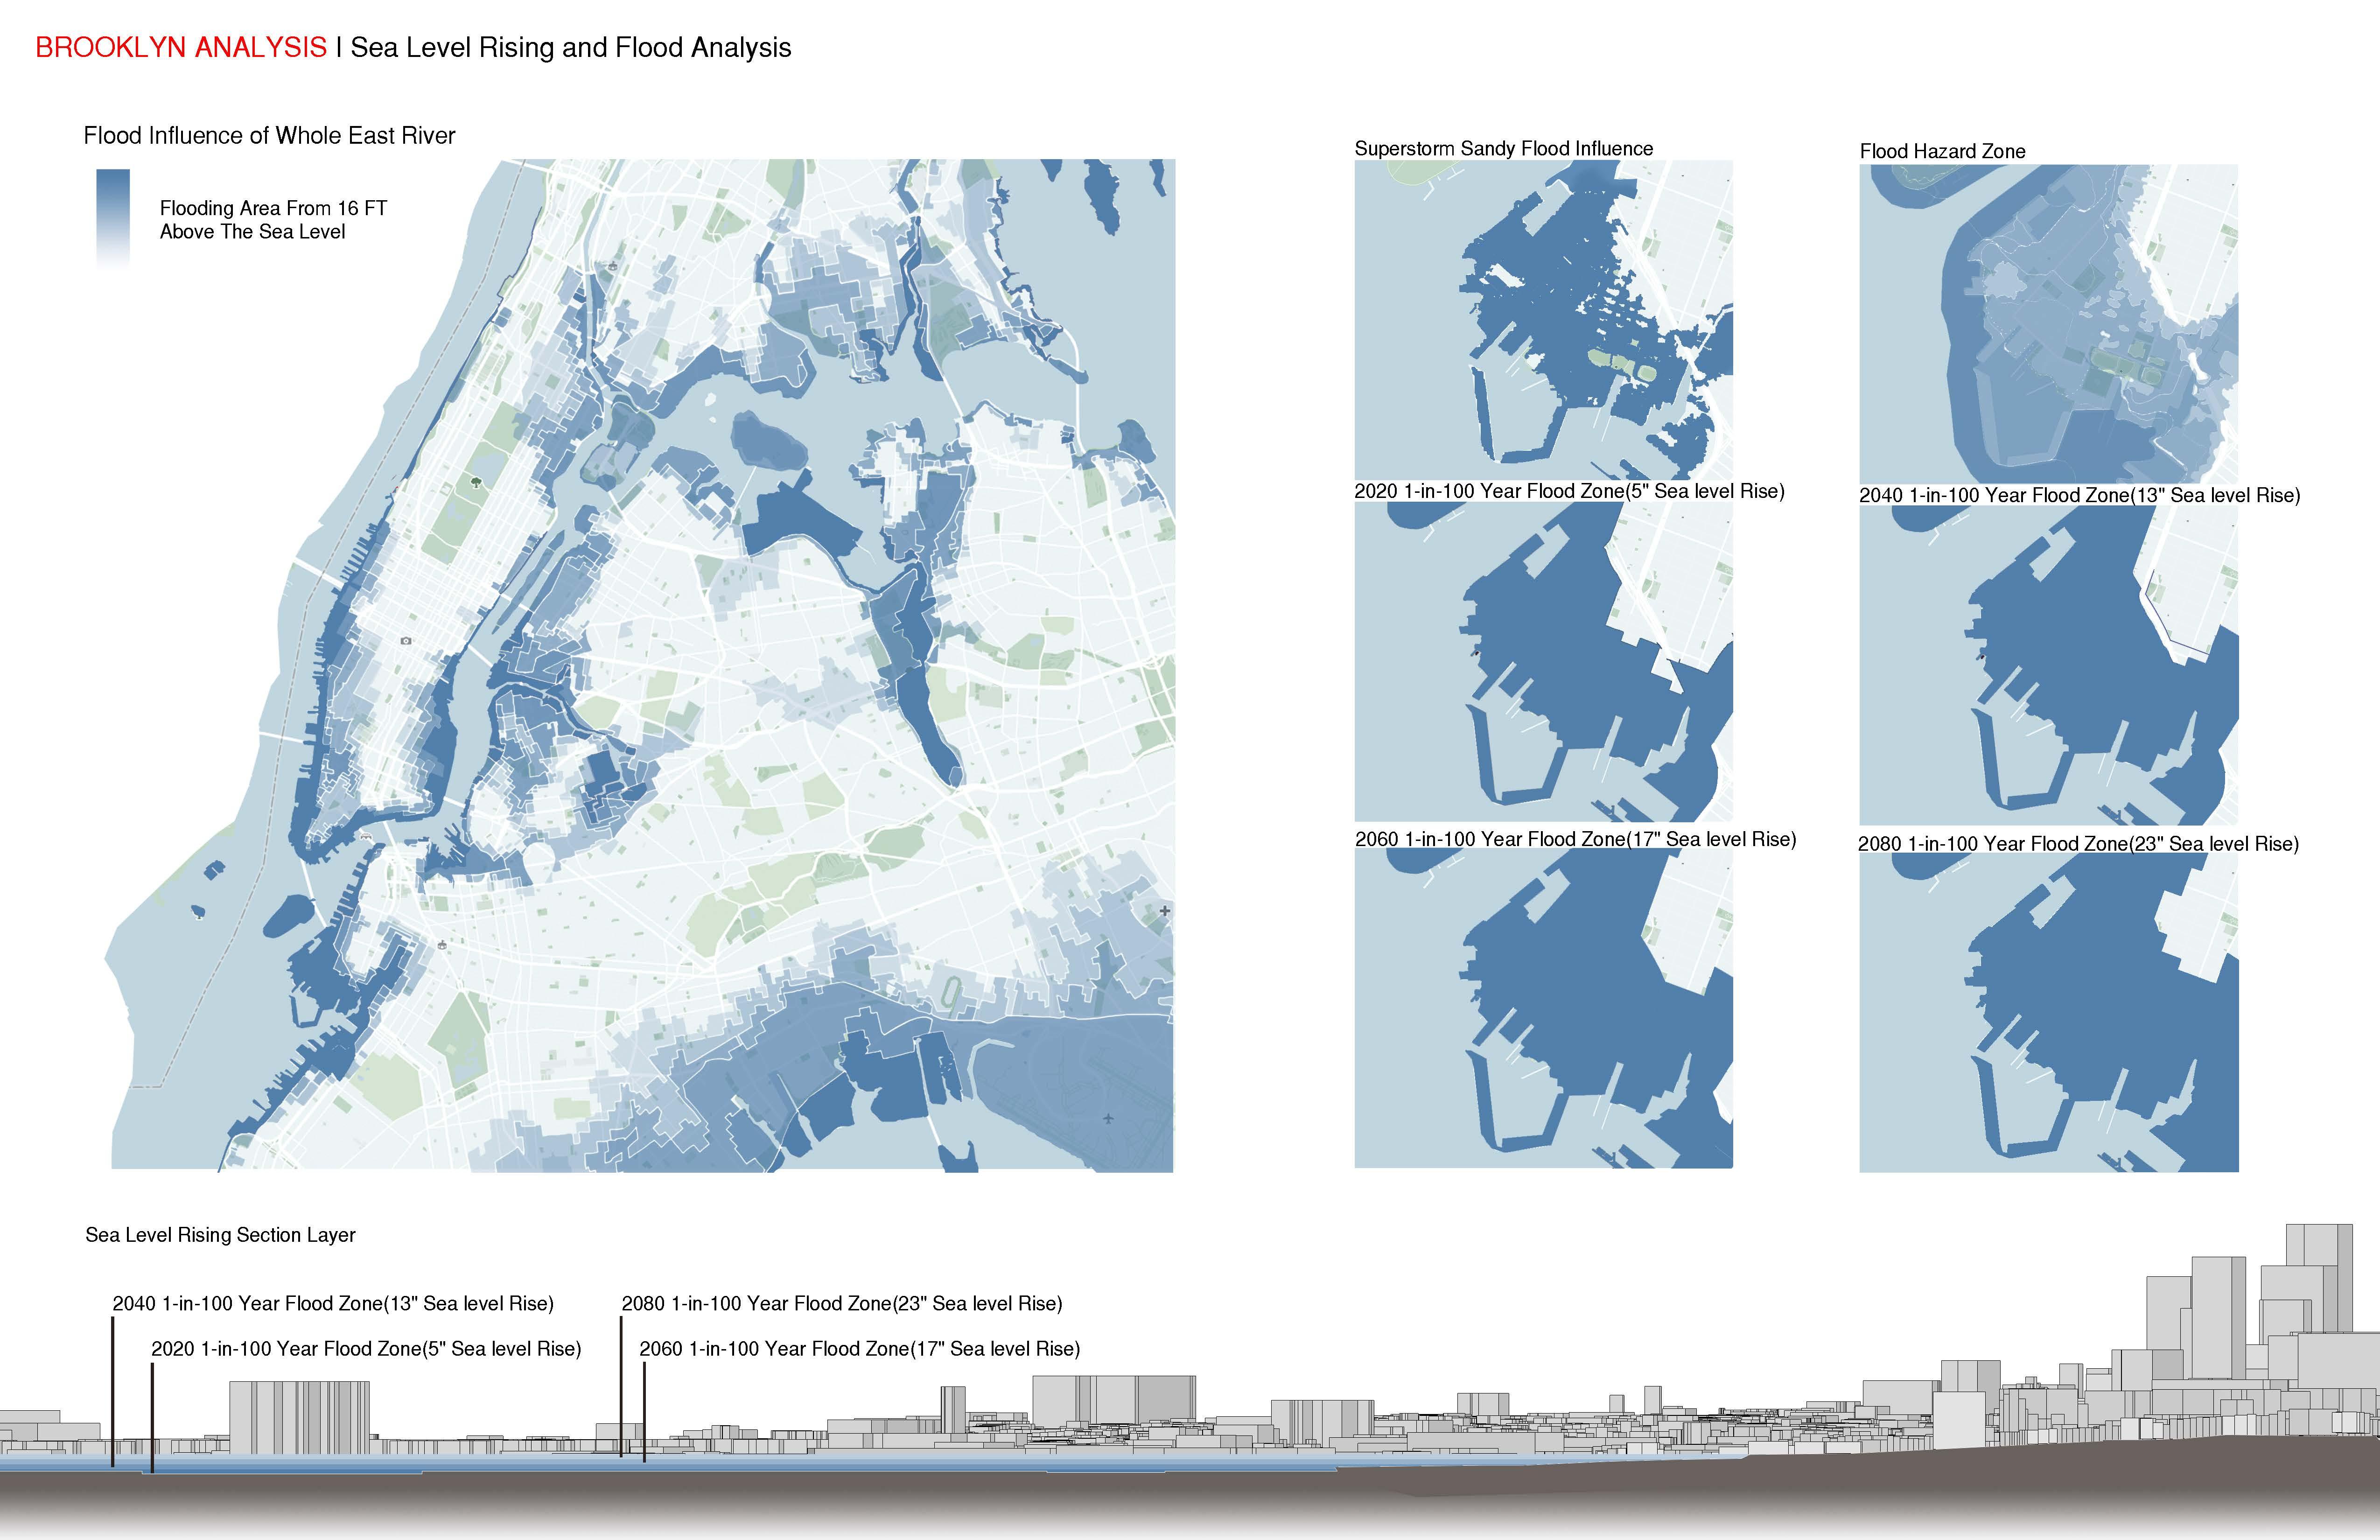Click the red BROOKLYN ANALYSIS title
The width and height of the screenshot is (2380, 1540).
181,48
